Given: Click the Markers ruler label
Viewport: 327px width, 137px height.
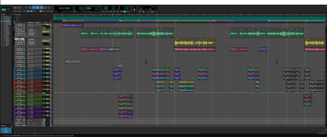Looking at the screenshot, I should click(x=18, y=21).
